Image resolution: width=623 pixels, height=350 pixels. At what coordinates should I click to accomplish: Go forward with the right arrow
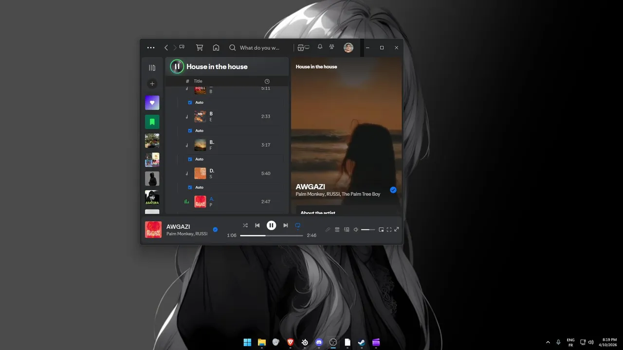tap(175, 48)
